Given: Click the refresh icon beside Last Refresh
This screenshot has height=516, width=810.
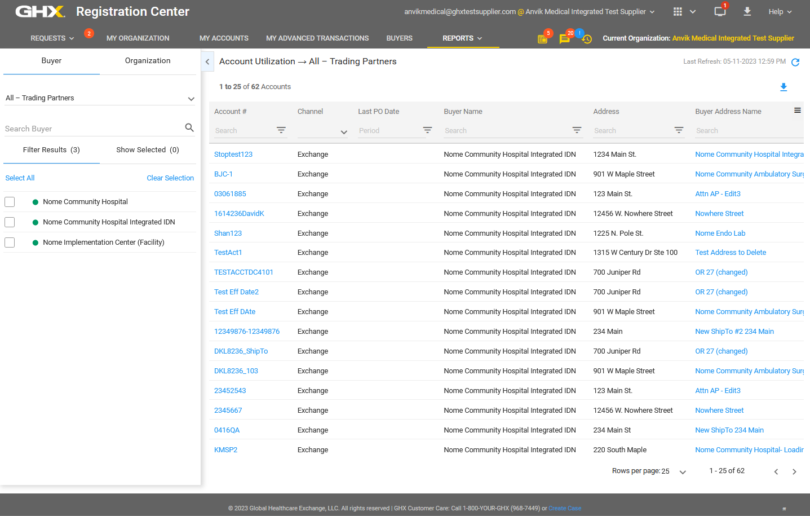Looking at the screenshot, I should [x=795, y=62].
